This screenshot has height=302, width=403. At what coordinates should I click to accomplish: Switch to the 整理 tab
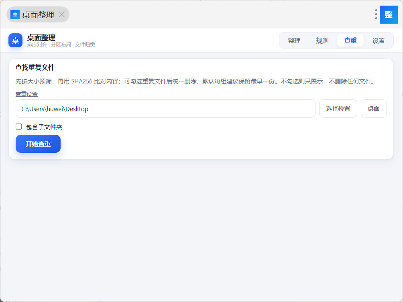[294, 41]
